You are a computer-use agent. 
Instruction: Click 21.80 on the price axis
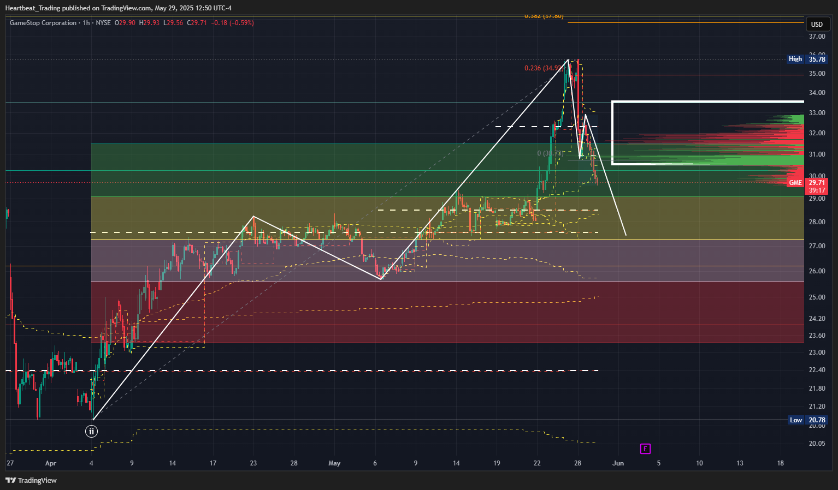click(817, 389)
